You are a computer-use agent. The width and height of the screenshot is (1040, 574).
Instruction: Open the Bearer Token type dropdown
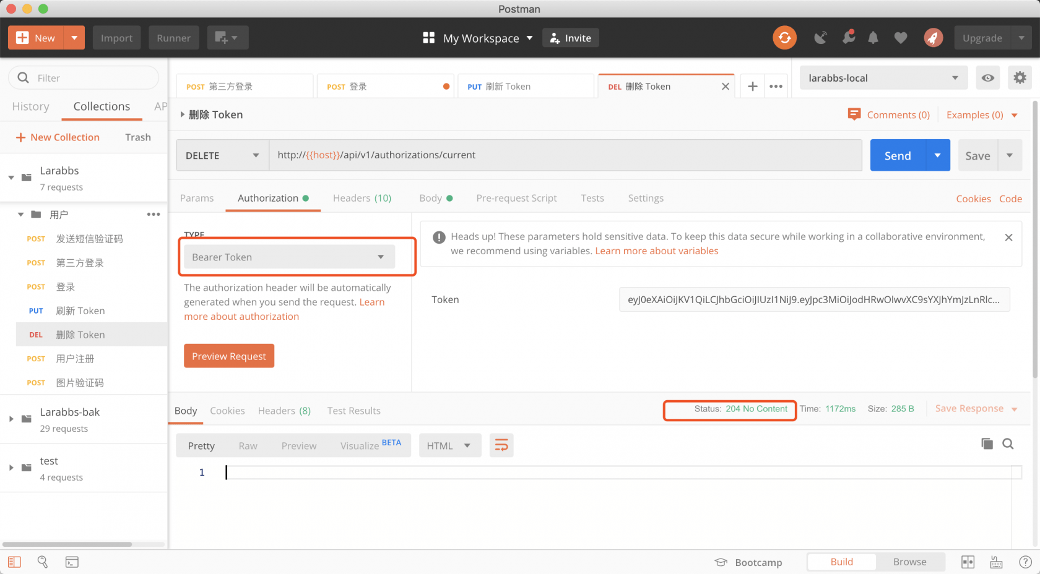(x=289, y=257)
